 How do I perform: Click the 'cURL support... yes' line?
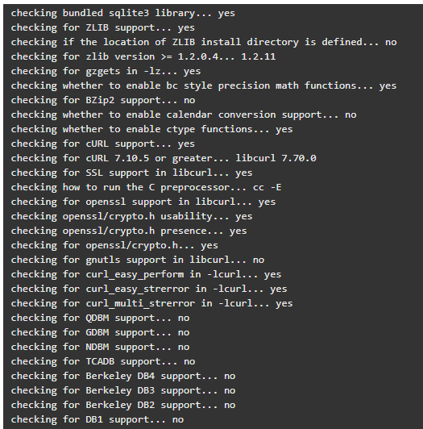click(103, 144)
